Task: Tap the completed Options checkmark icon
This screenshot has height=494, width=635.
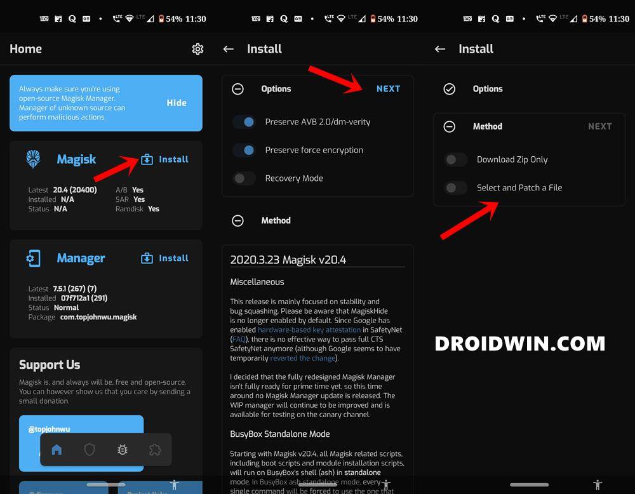Action: pyautogui.click(x=449, y=89)
